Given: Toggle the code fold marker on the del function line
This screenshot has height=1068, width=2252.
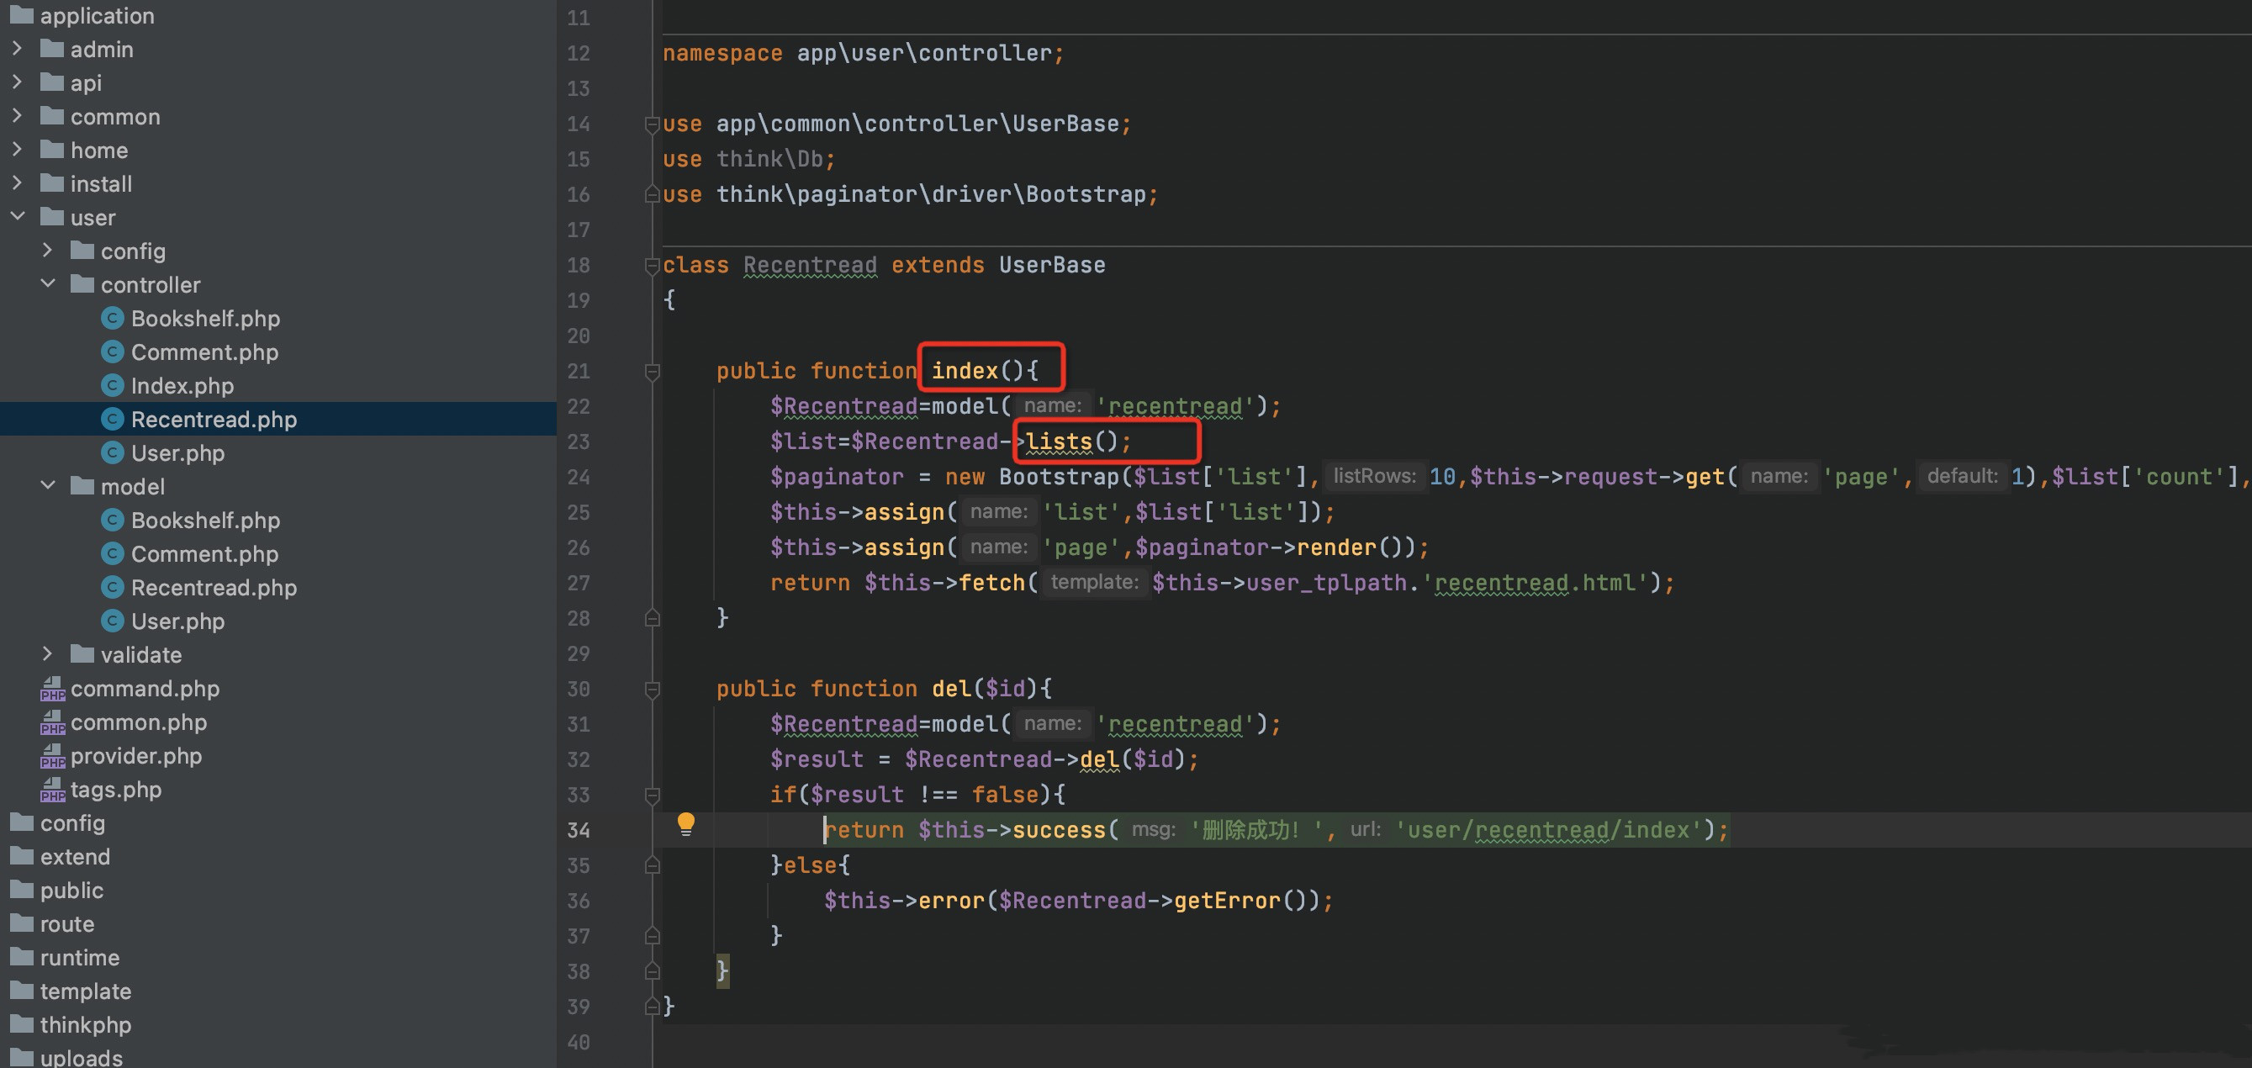Looking at the screenshot, I should (653, 690).
